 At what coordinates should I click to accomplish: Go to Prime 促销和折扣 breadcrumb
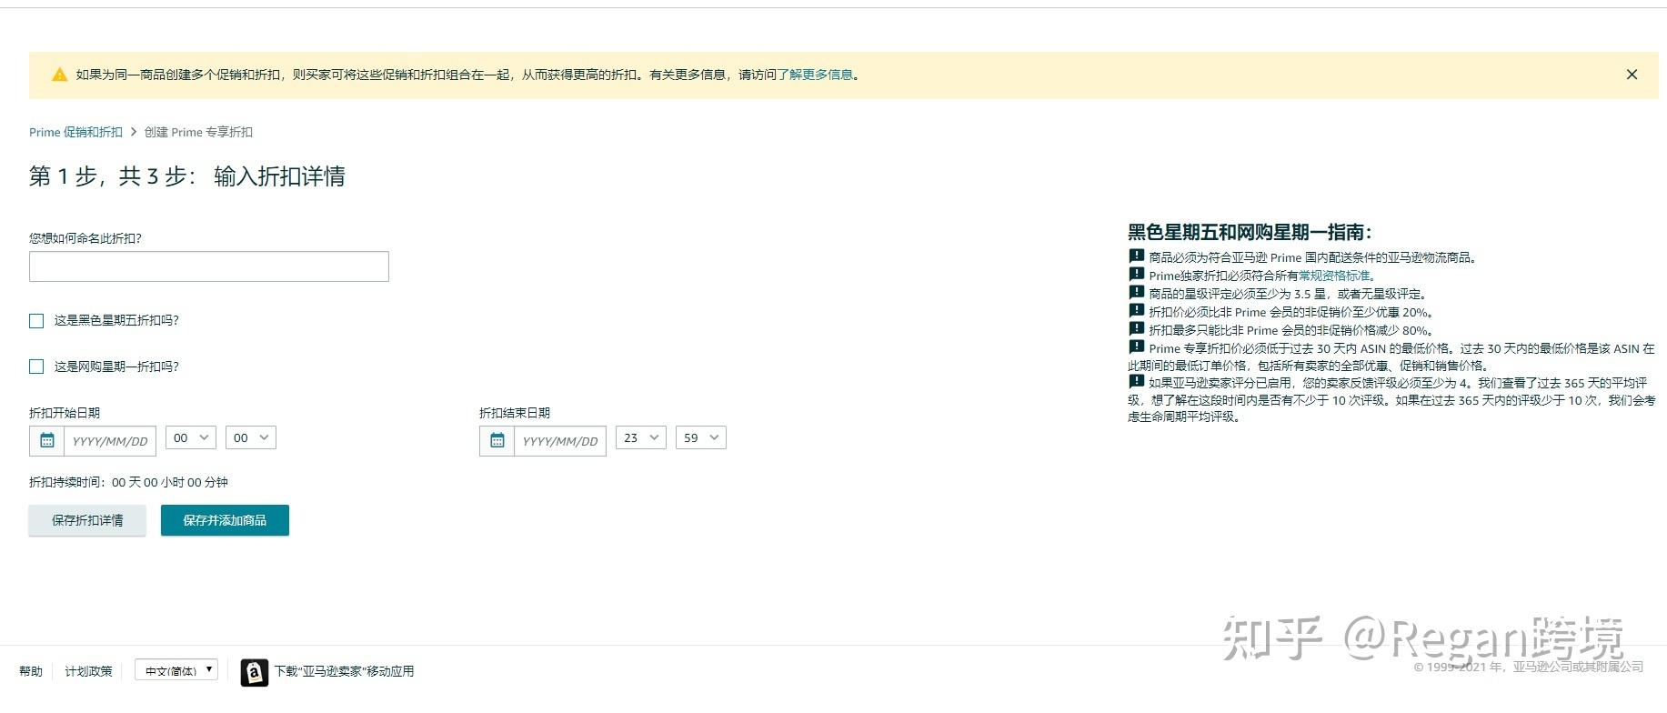point(75,132)
